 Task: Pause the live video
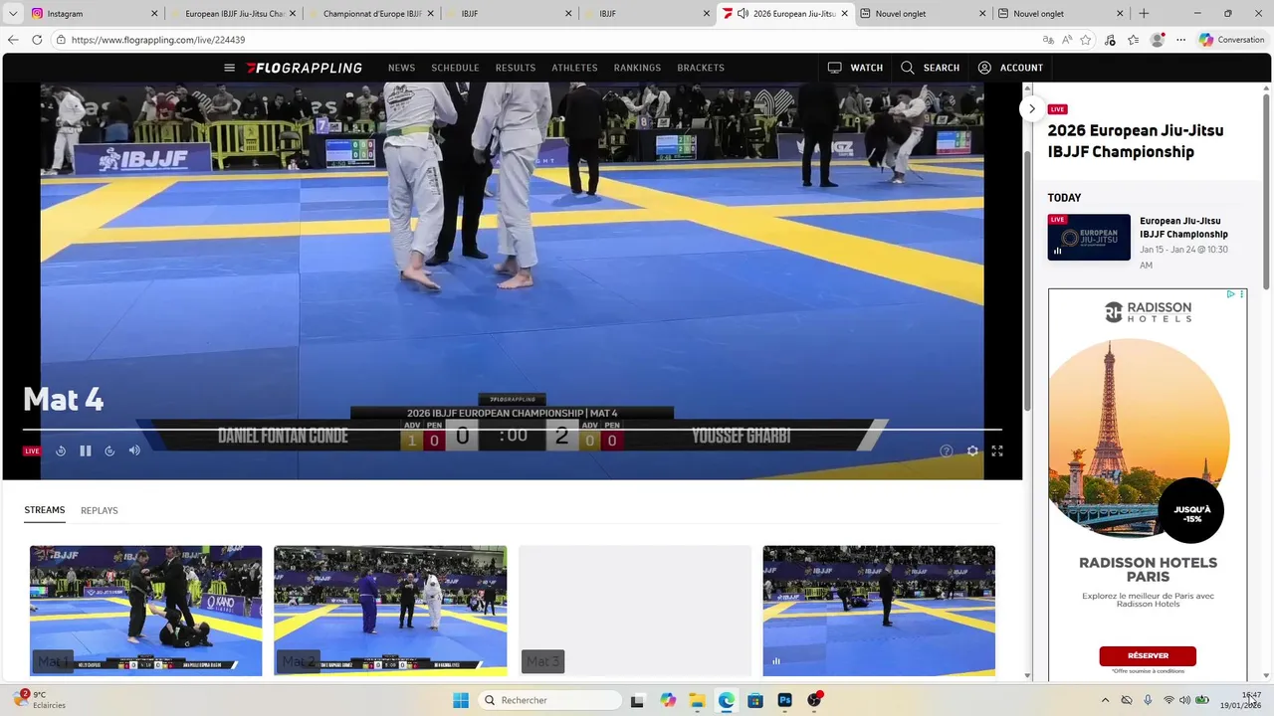coord(86,450)
